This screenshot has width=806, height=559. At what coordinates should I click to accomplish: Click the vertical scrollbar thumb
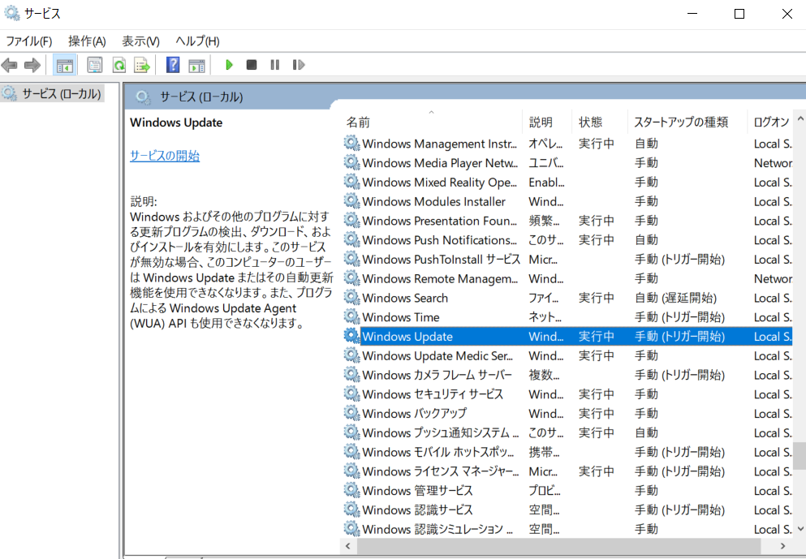pyautogui.click(x=800, y=456)
